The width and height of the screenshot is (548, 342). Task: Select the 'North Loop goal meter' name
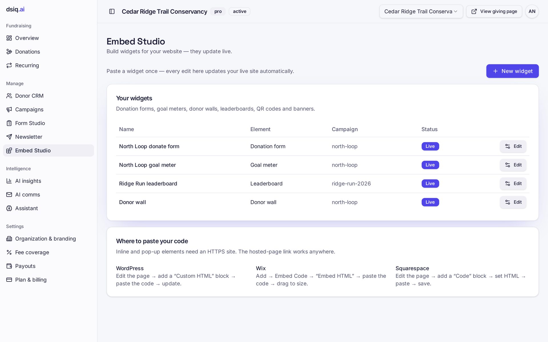[147, 165]
